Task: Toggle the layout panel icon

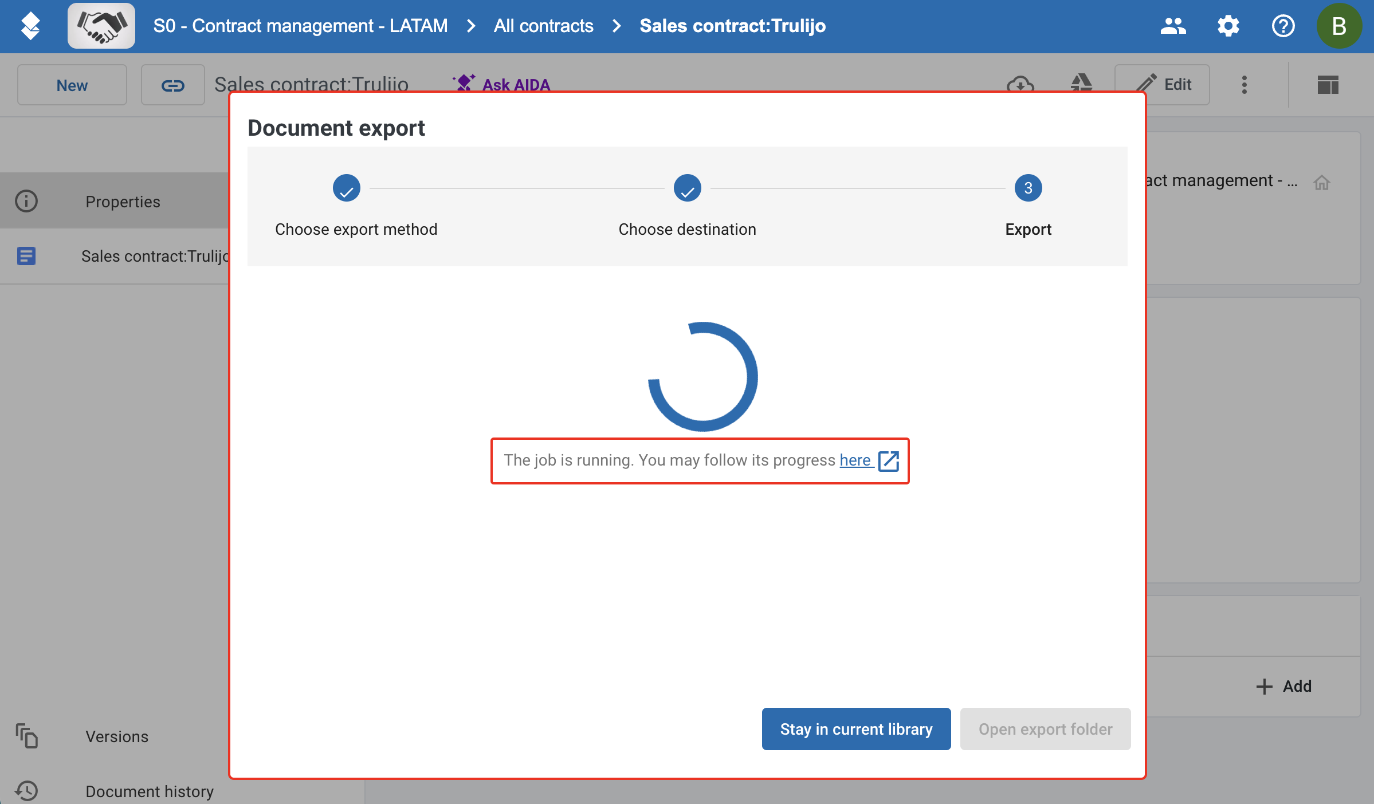Action: pyautogui.click(x=1328, y=85)
